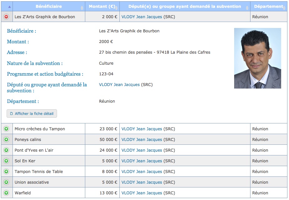Expand the Warfield row details

pyautogui.click(x=6, y=193)
